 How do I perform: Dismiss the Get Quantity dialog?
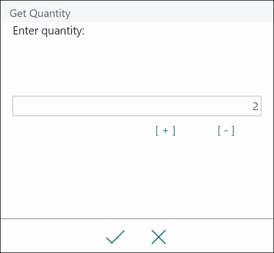[159, 237]
